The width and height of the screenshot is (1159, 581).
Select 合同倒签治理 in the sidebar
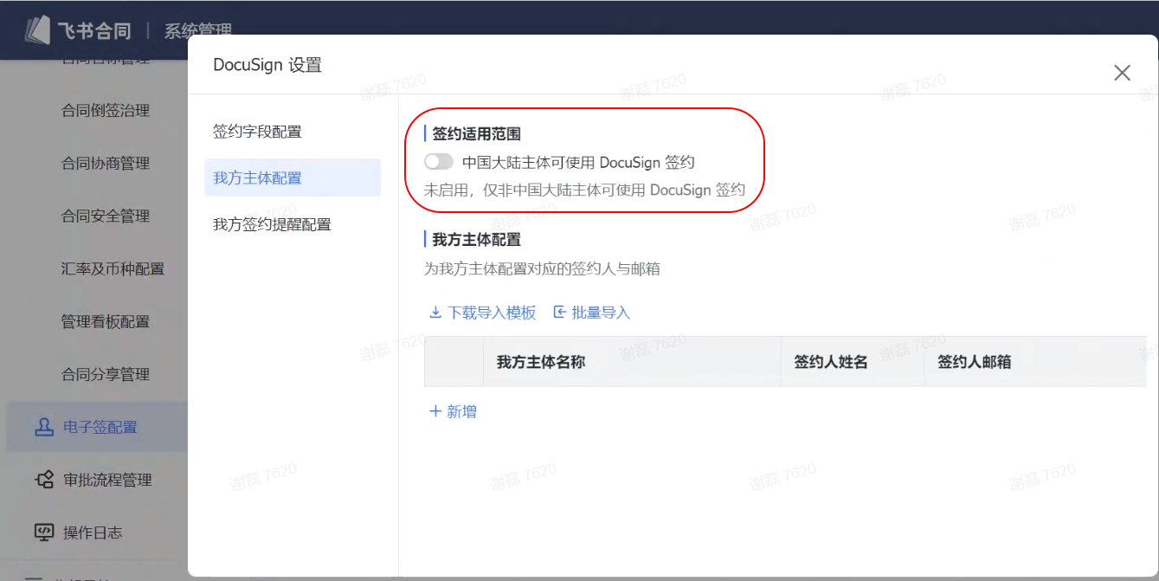point(106,110)
